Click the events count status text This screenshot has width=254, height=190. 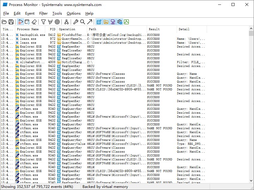(x=37, y=187)
